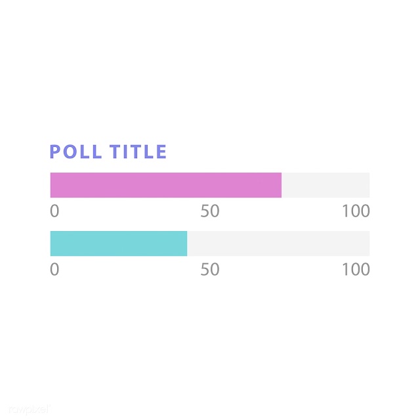The height and width of the screenshot is (420, 420).
Task: Click the 0 label under teal bar
Action: tap(54, 269)
